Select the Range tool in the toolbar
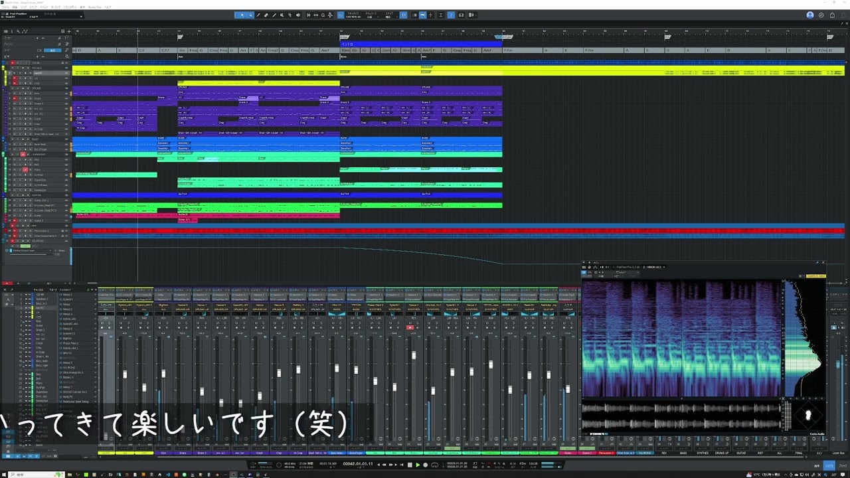 250,15
